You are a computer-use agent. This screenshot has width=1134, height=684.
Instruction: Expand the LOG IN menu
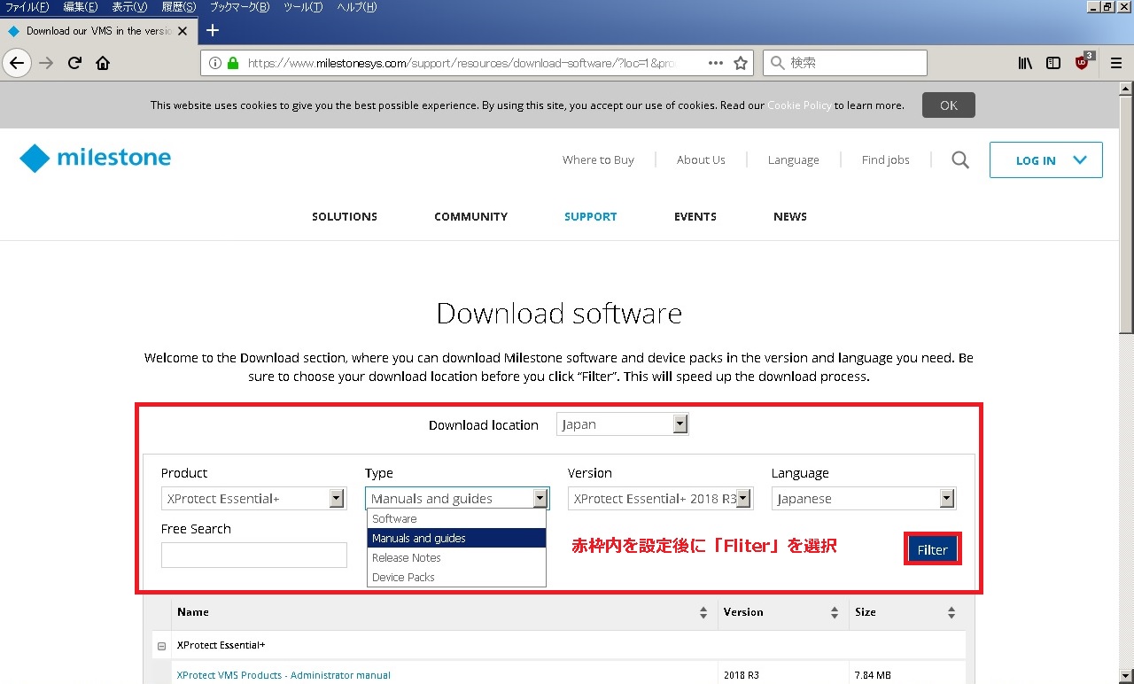coord(1046,160)
